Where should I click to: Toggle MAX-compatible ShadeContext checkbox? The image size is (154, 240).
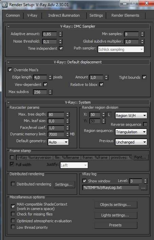[13, 206]
